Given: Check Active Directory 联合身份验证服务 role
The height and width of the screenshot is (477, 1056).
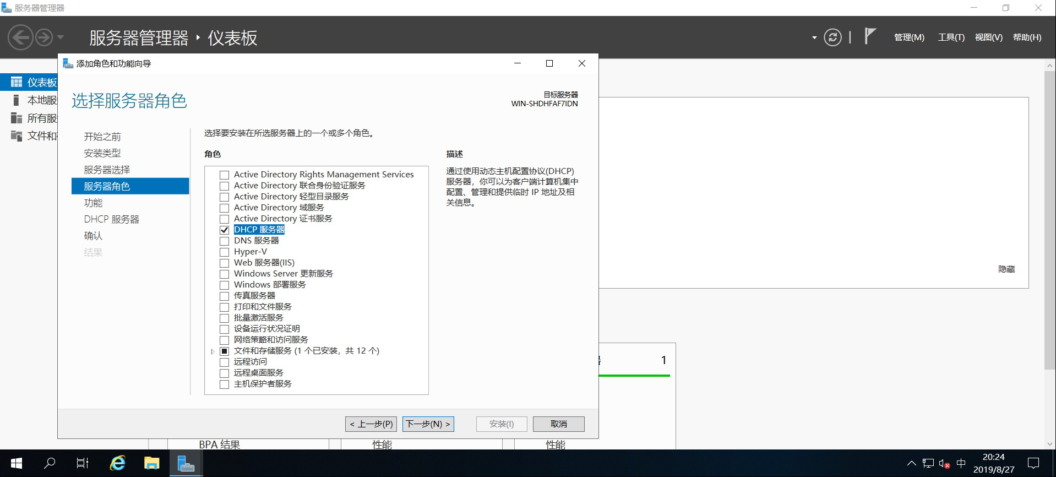Looking at the screenshot, I should pos(224,186).
